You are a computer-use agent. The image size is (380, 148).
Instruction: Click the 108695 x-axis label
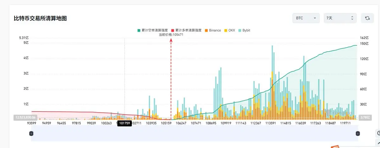click(211, 123)
